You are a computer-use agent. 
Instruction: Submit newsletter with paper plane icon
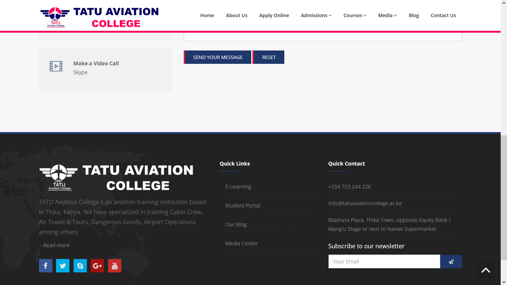[451, 262]
